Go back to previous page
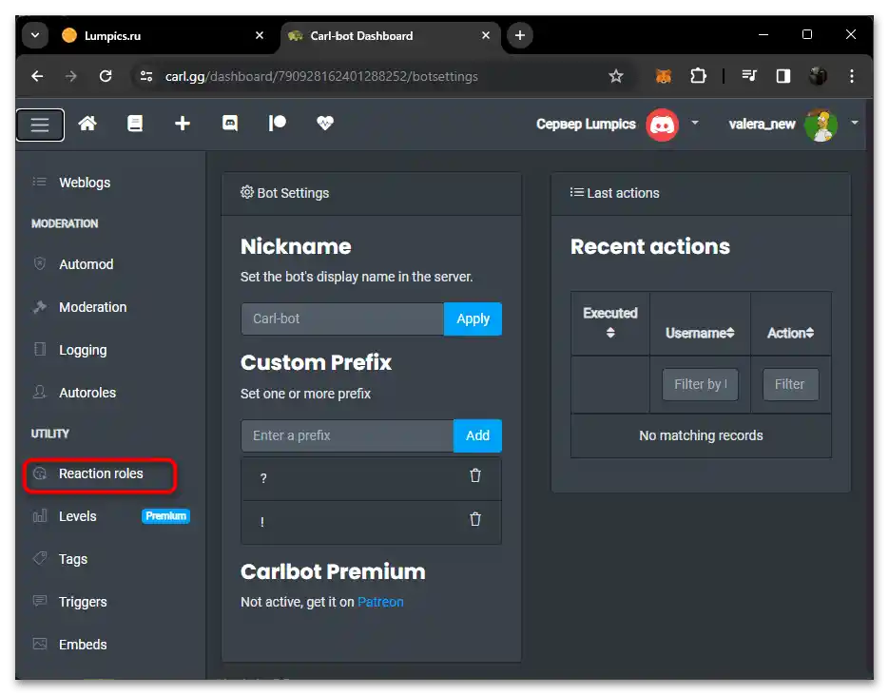This screenshot has height=695, width=889. coord(37,76)
